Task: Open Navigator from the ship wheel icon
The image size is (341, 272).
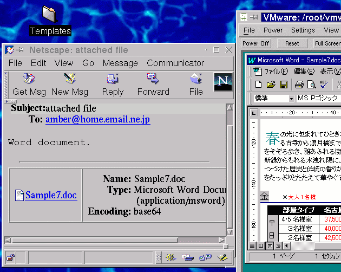Action: click(x=170, y=257)
